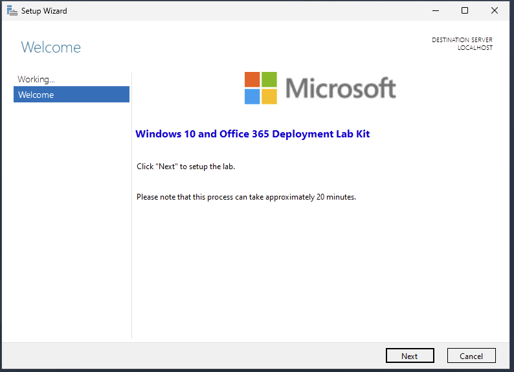
Task: Click Next to set up the lab
Action: tap(410, 356)
